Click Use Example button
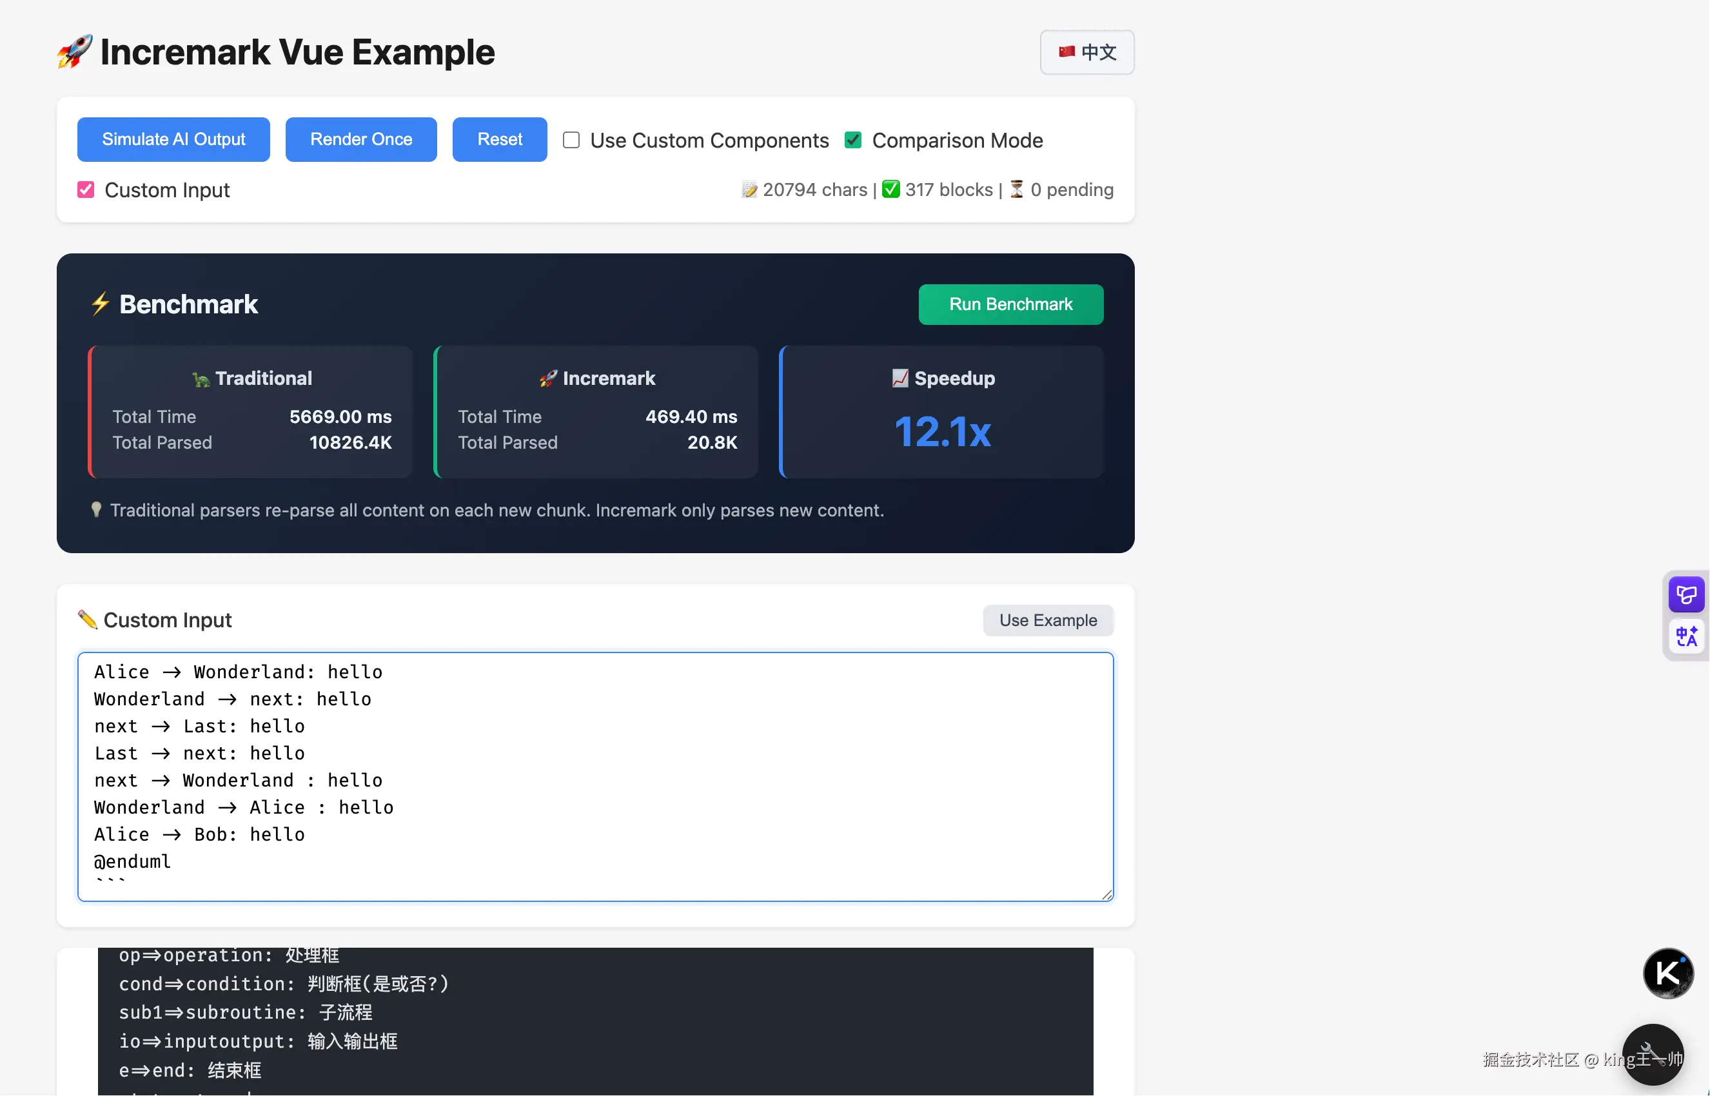The height and width of the screenshot is (1096, 1710). click(x=1048, y=621)
